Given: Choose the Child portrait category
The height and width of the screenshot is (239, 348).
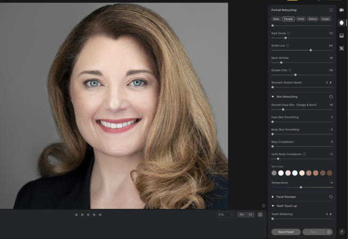Looking at the screenshot, I should (301, 19).
